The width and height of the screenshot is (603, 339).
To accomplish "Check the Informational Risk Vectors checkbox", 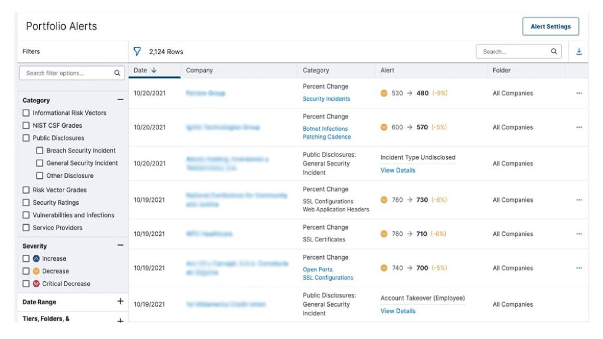I will point(26,113).
